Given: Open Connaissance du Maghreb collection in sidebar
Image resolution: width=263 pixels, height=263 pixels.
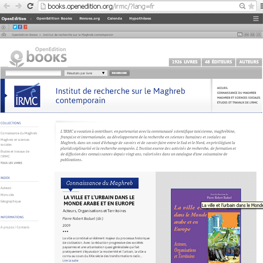Looking at the screenshot, I should 19,133.
